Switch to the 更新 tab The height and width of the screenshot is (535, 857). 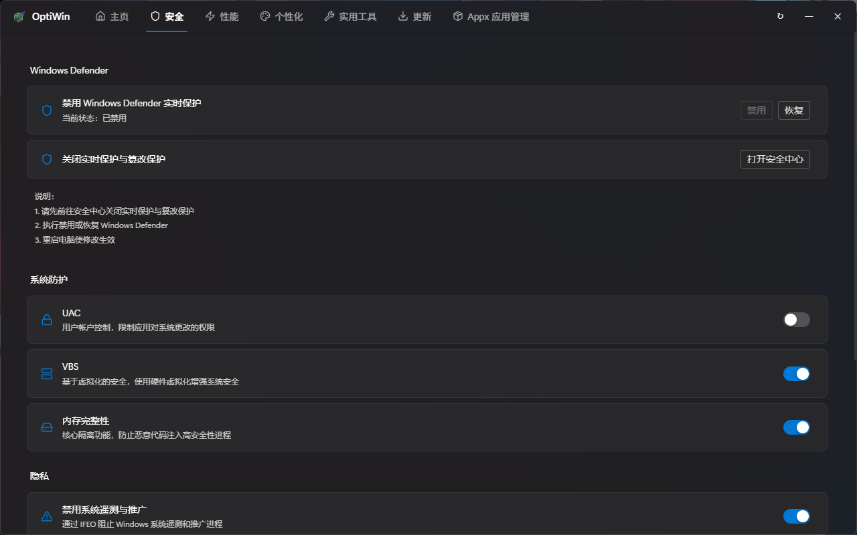[414, 17]
